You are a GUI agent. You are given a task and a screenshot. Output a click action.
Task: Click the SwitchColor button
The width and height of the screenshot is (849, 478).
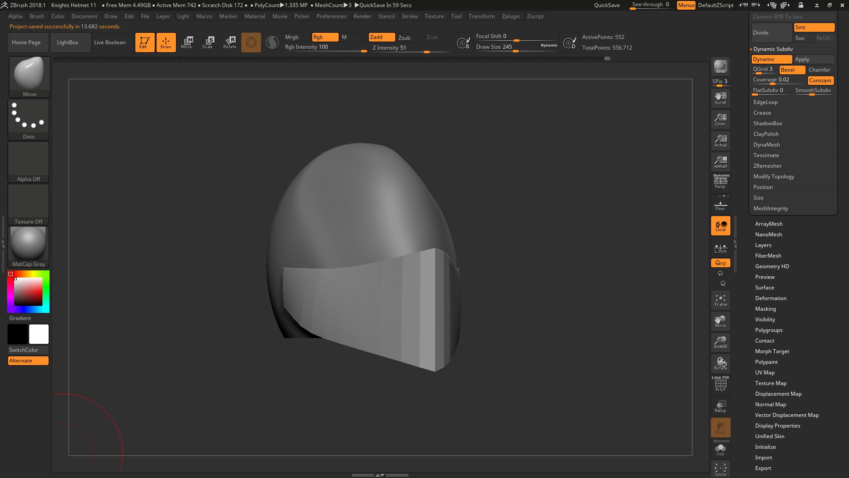28,350
